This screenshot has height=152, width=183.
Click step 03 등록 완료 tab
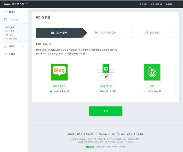pyautogui.click(x=152, y=33)
